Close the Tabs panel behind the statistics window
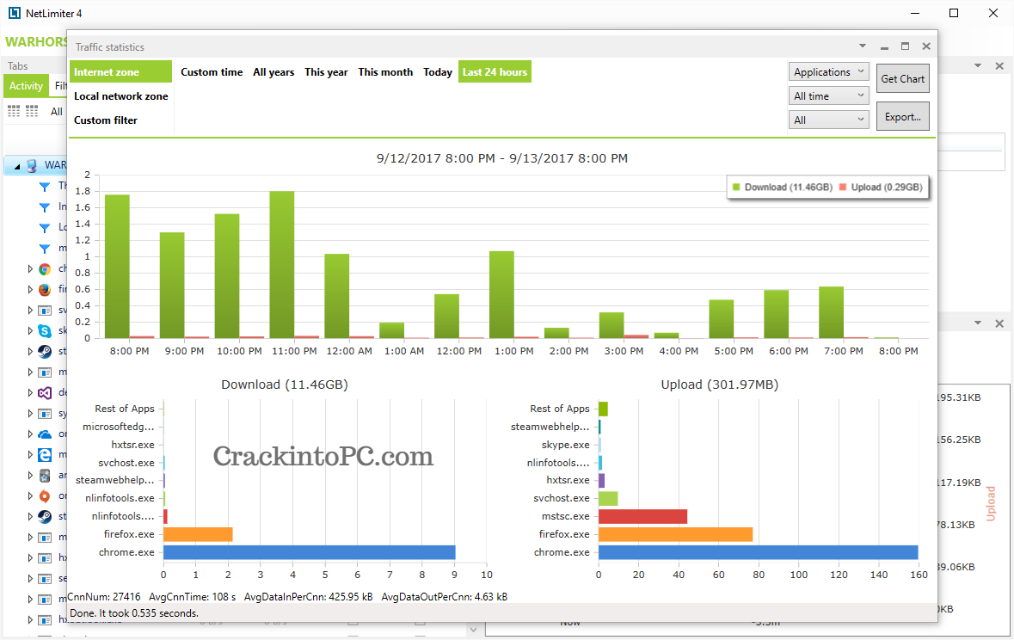 click(999, 66)
